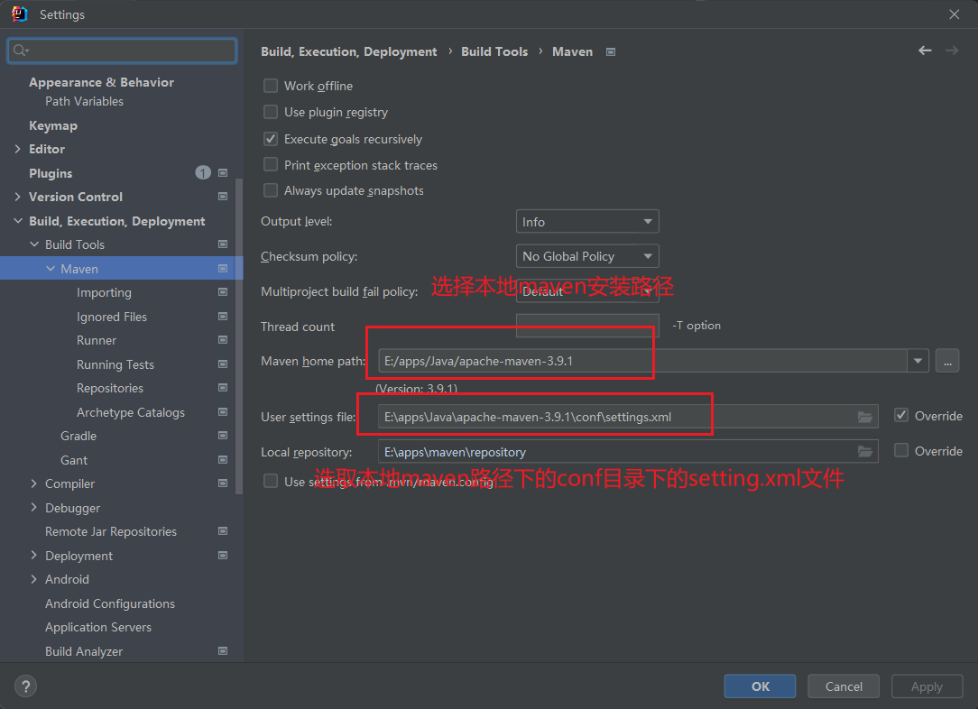The width and height of the screenshot is (978, 709).
Task: Close the Settings dialog
Action: (955, 14)
